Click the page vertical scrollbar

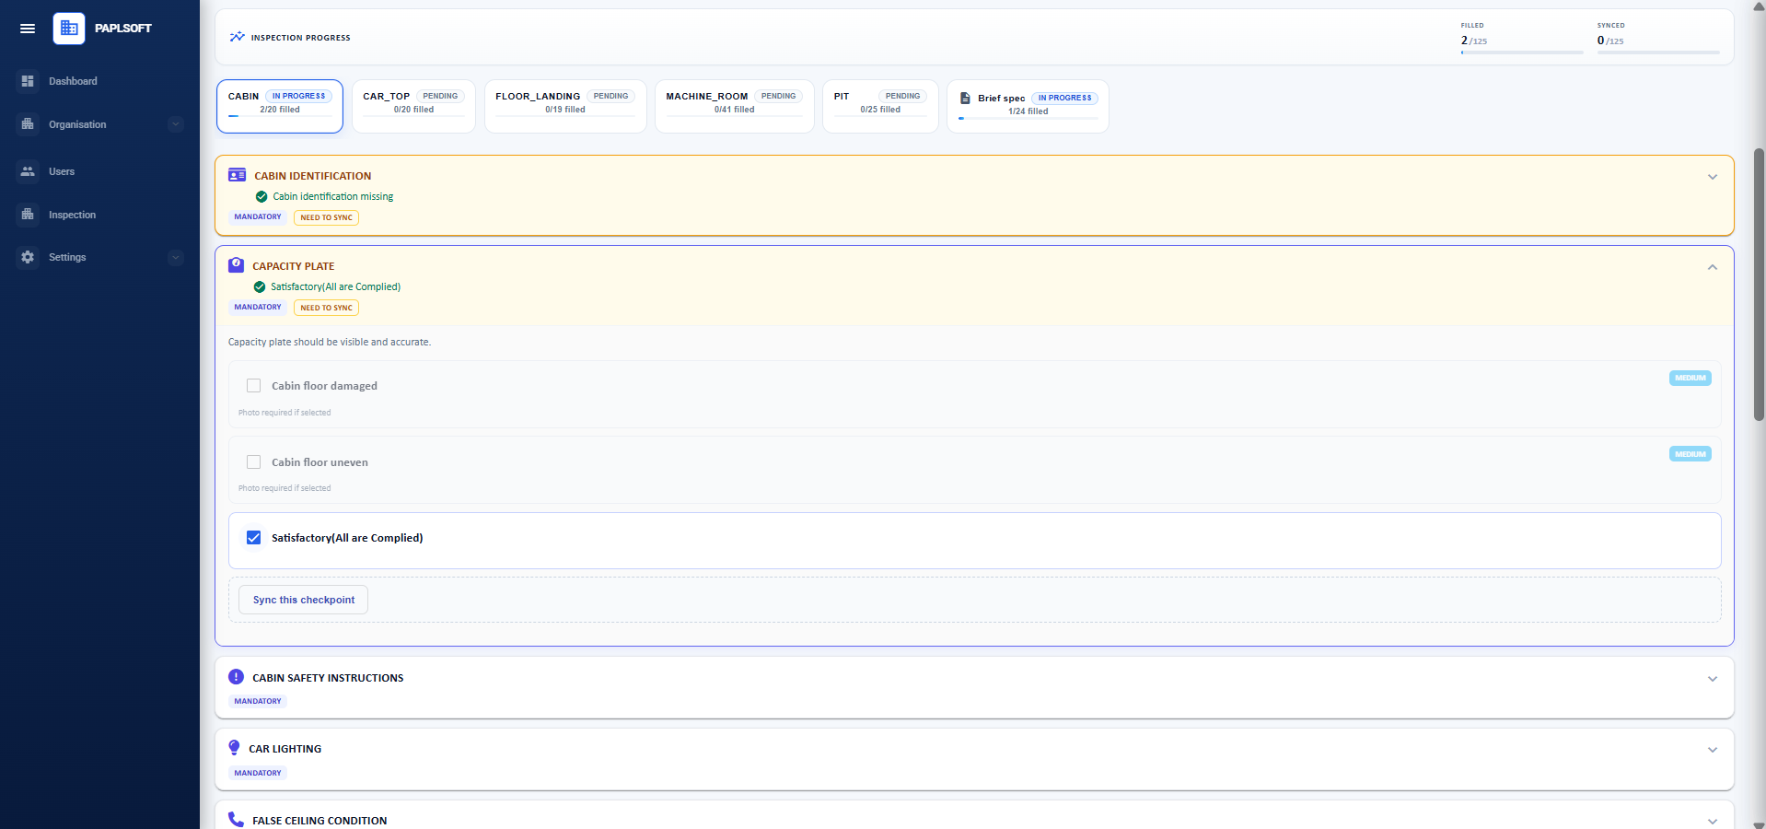point(1759,284)
